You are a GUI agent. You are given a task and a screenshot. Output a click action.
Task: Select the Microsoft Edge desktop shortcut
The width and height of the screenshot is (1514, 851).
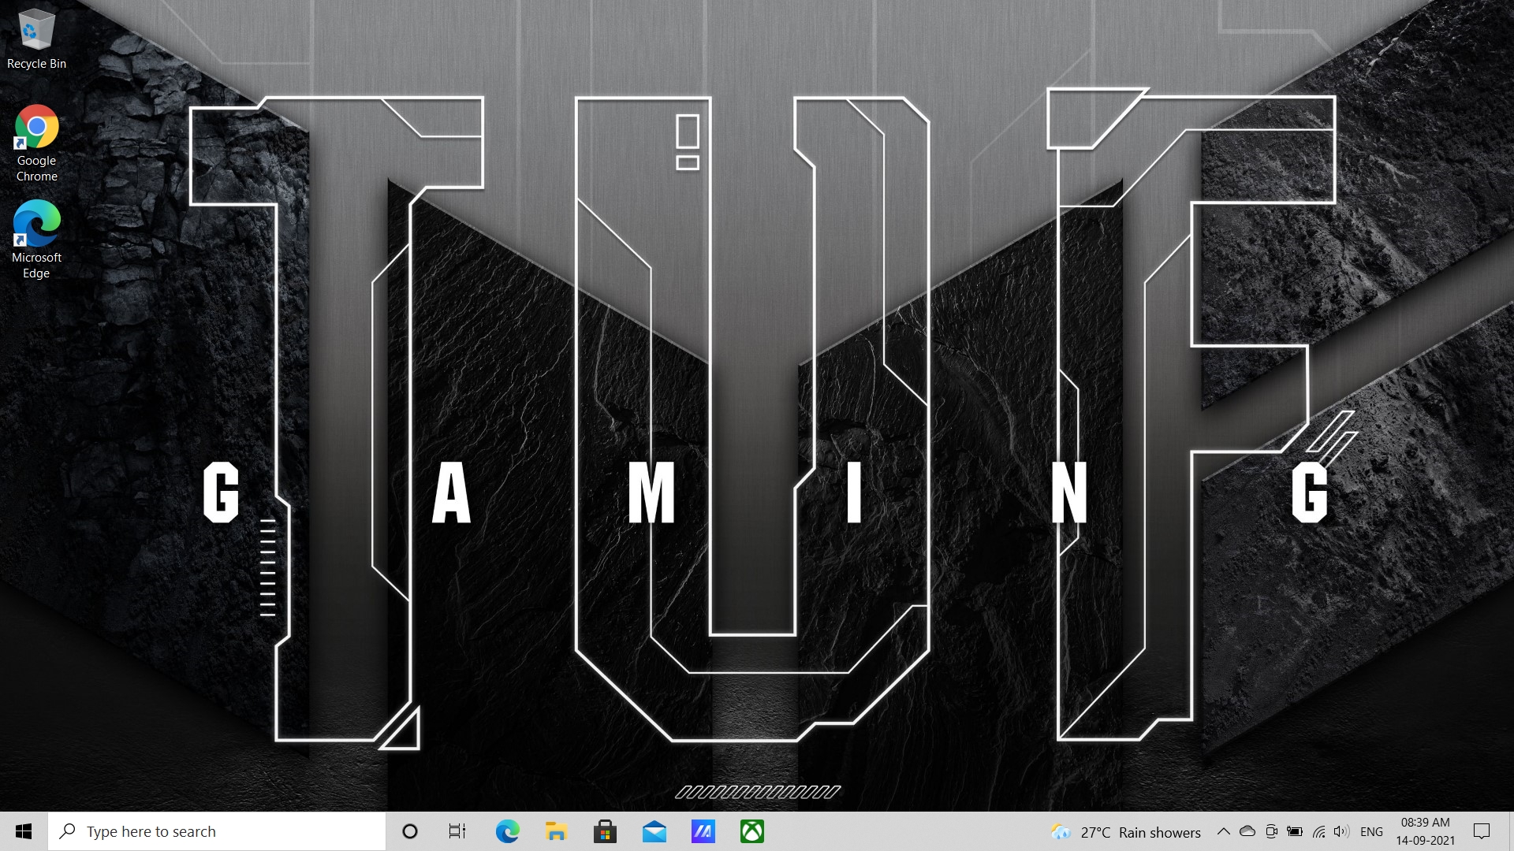point(36,239)
